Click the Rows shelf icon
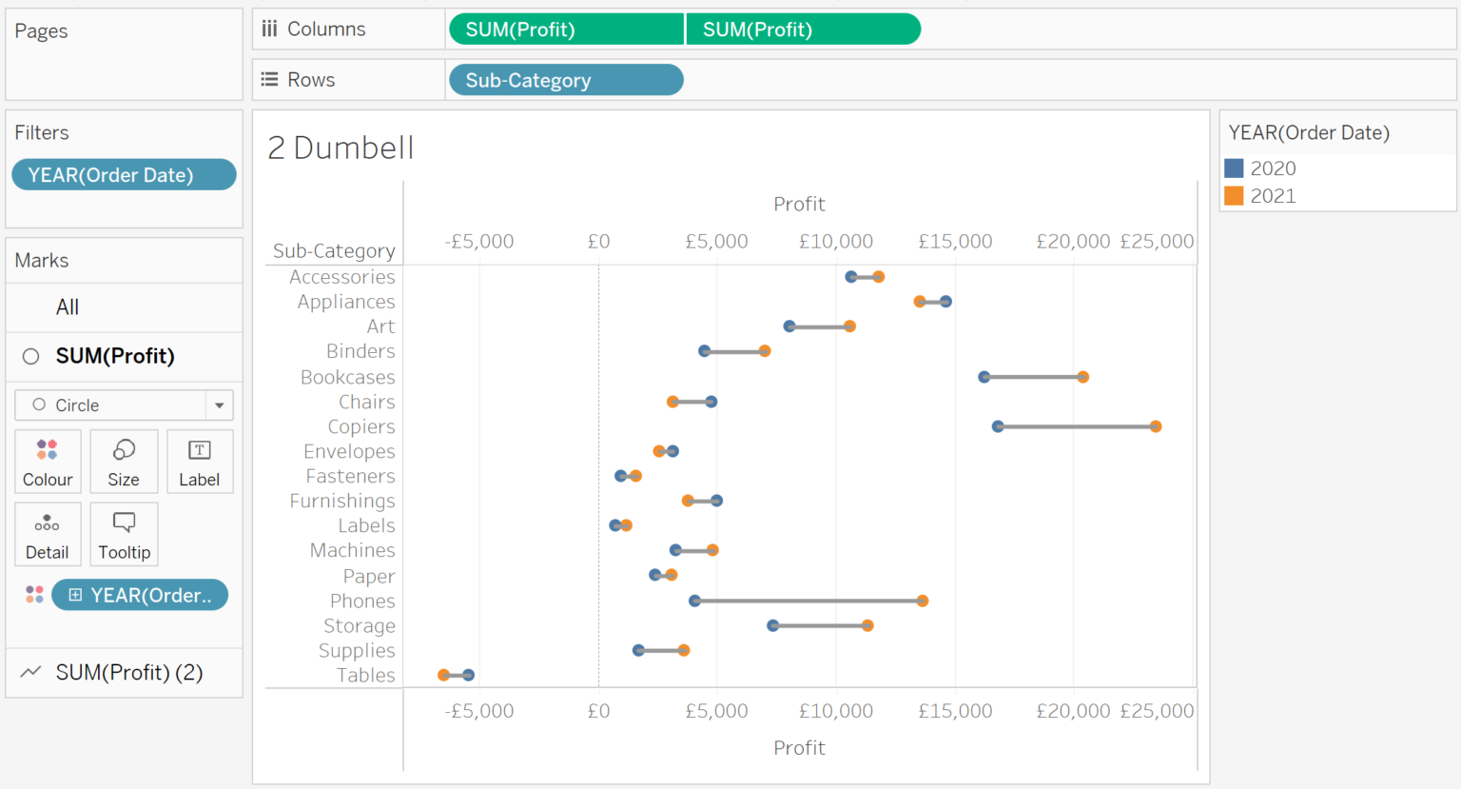The width and height of the screenshot is (1461, 789). tap(267, 79)
